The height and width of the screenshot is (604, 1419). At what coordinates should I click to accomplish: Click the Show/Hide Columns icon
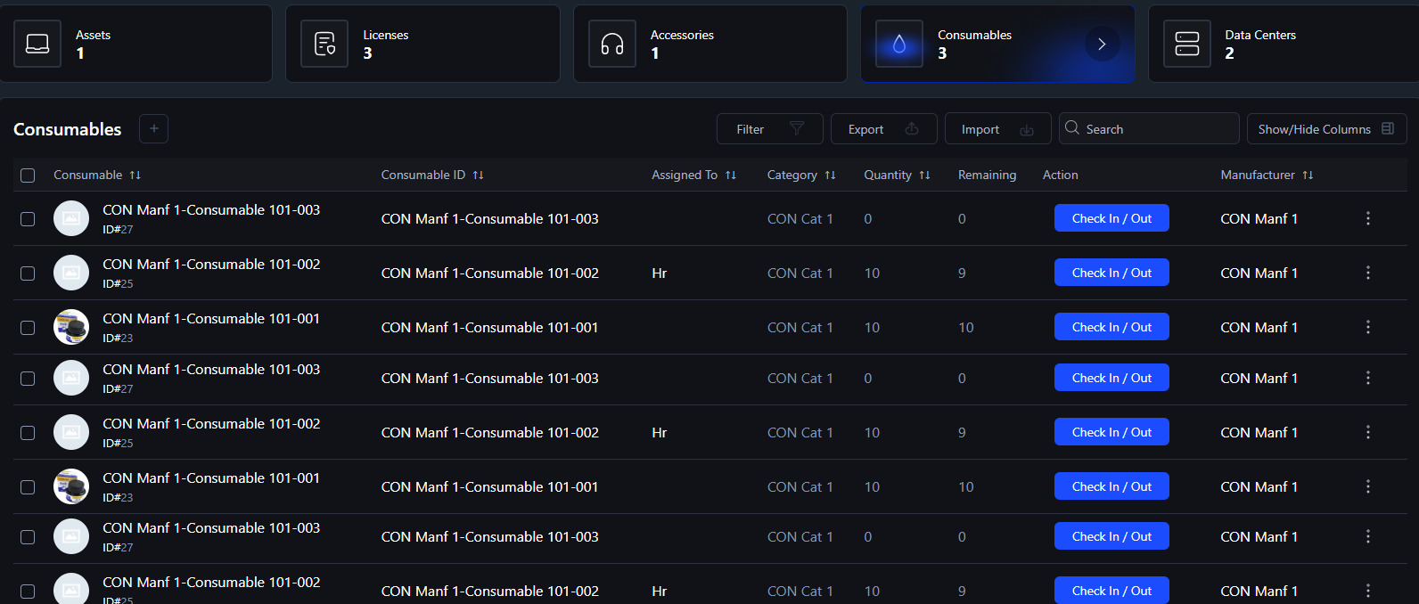pos(1388,129)
